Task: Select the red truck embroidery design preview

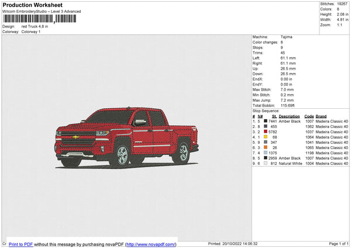Action: (127, 138)
